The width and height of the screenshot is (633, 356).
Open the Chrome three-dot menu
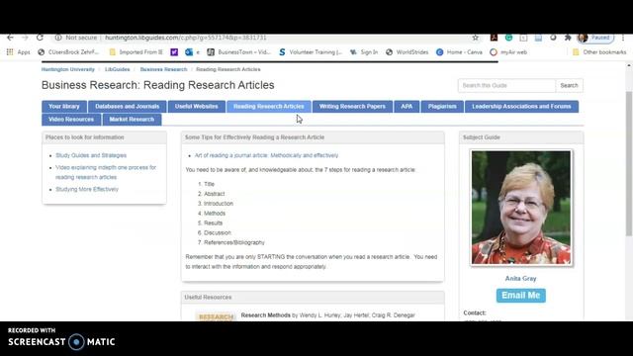point(623,38)
